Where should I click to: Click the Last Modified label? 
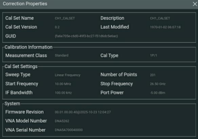[x=115, y=27]
